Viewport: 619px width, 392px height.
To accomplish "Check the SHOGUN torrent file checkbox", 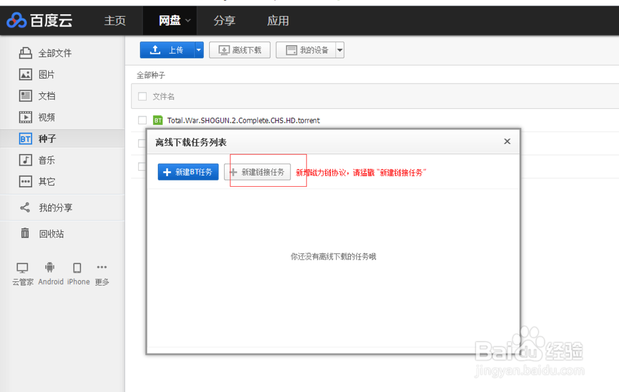I will pos(142,120).
